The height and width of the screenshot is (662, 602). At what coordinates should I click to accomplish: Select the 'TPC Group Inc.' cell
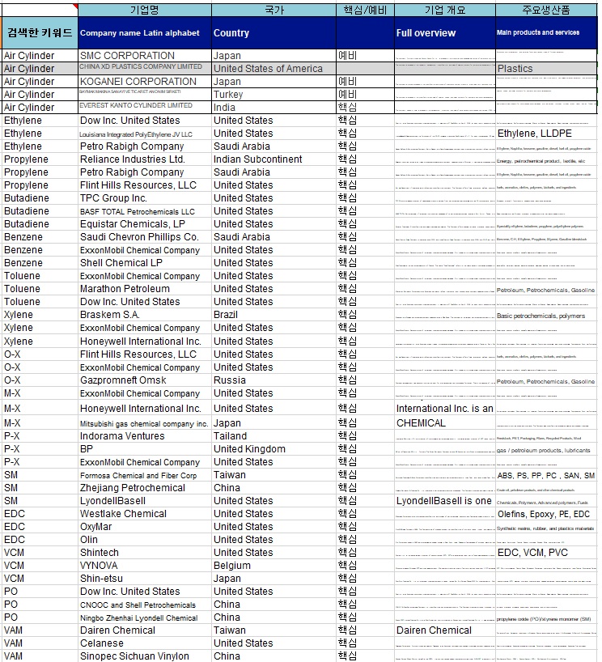pyautogui.click(x=145, y=198)
